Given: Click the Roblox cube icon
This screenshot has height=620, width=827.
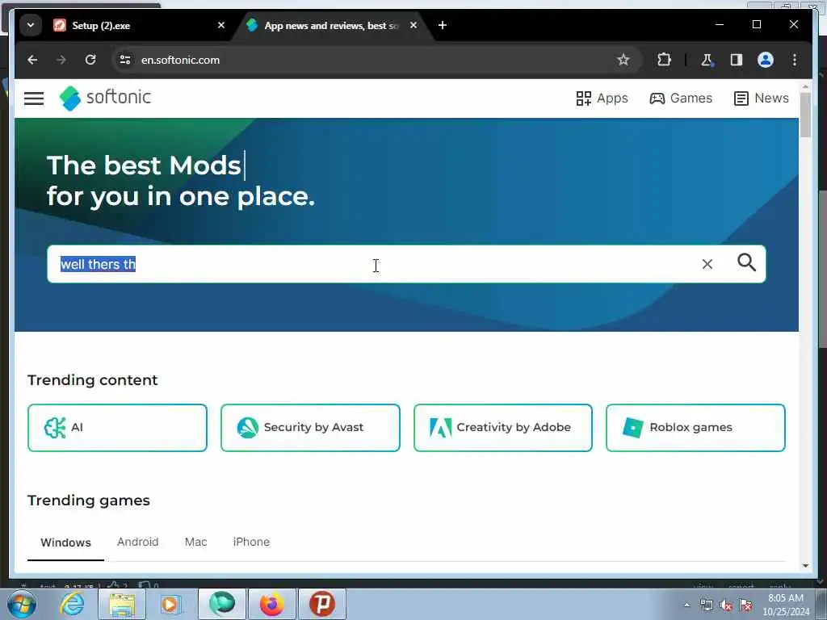Looking at the screenshot, I should click(633, 428).
